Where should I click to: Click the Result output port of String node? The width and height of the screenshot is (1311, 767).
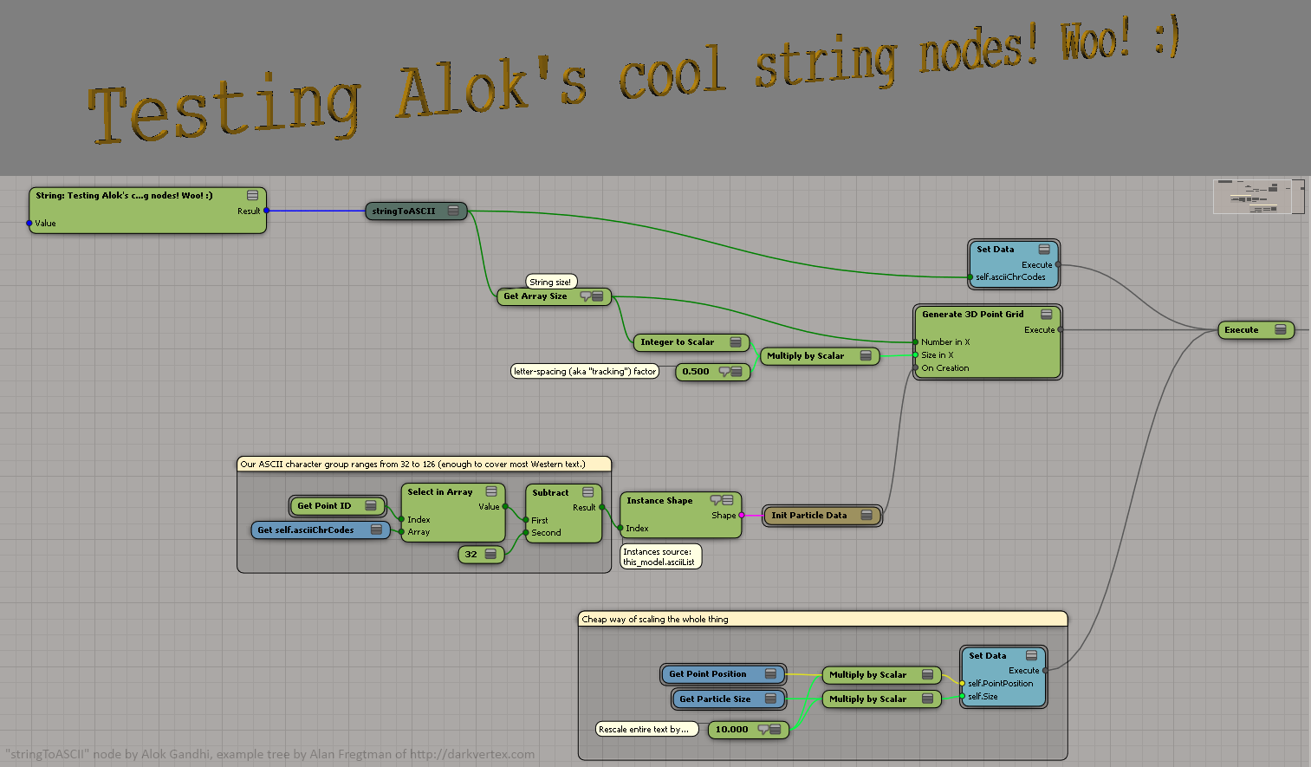tap(266, 211)
